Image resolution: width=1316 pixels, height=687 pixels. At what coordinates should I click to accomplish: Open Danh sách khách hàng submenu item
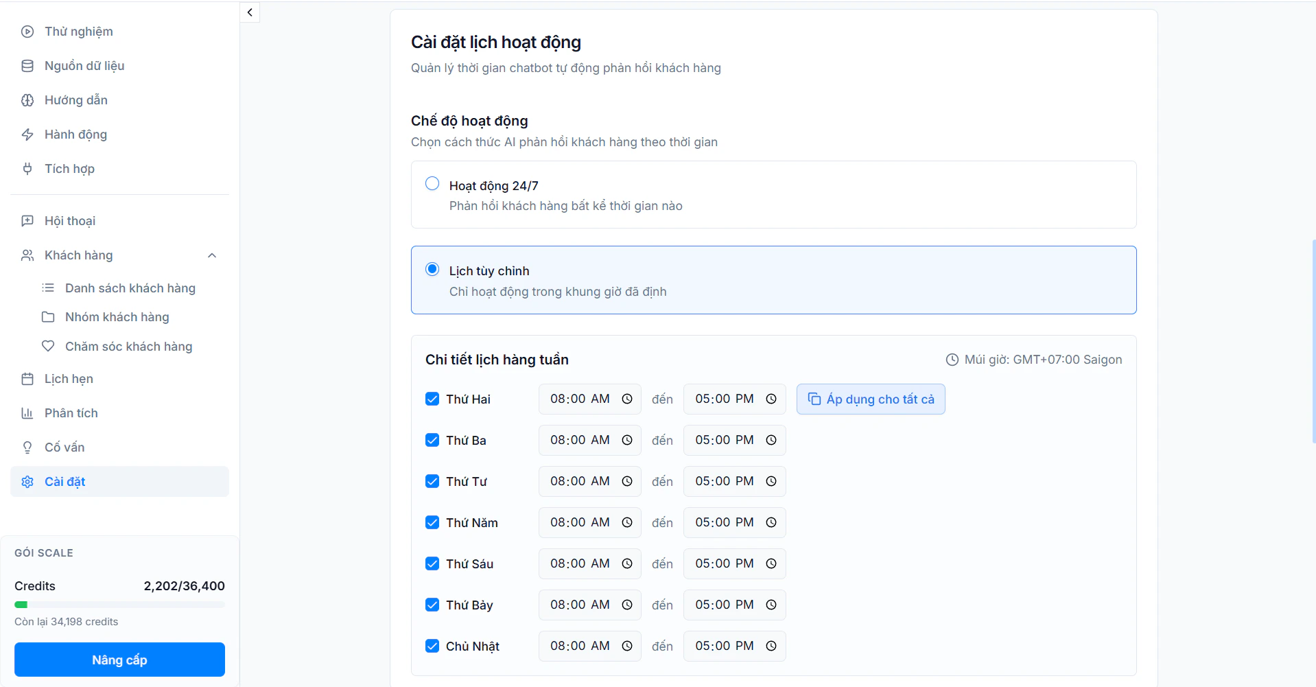click(130, 288)
